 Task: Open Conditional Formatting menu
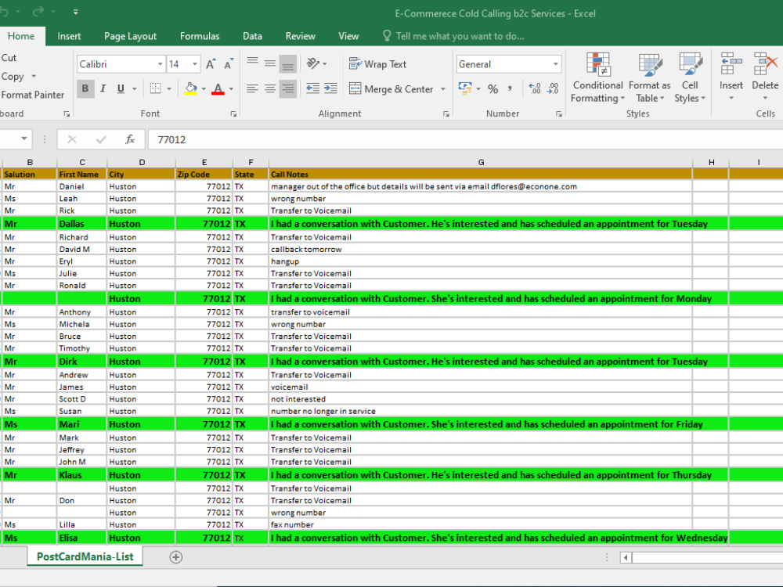click(x=597, y=77)
